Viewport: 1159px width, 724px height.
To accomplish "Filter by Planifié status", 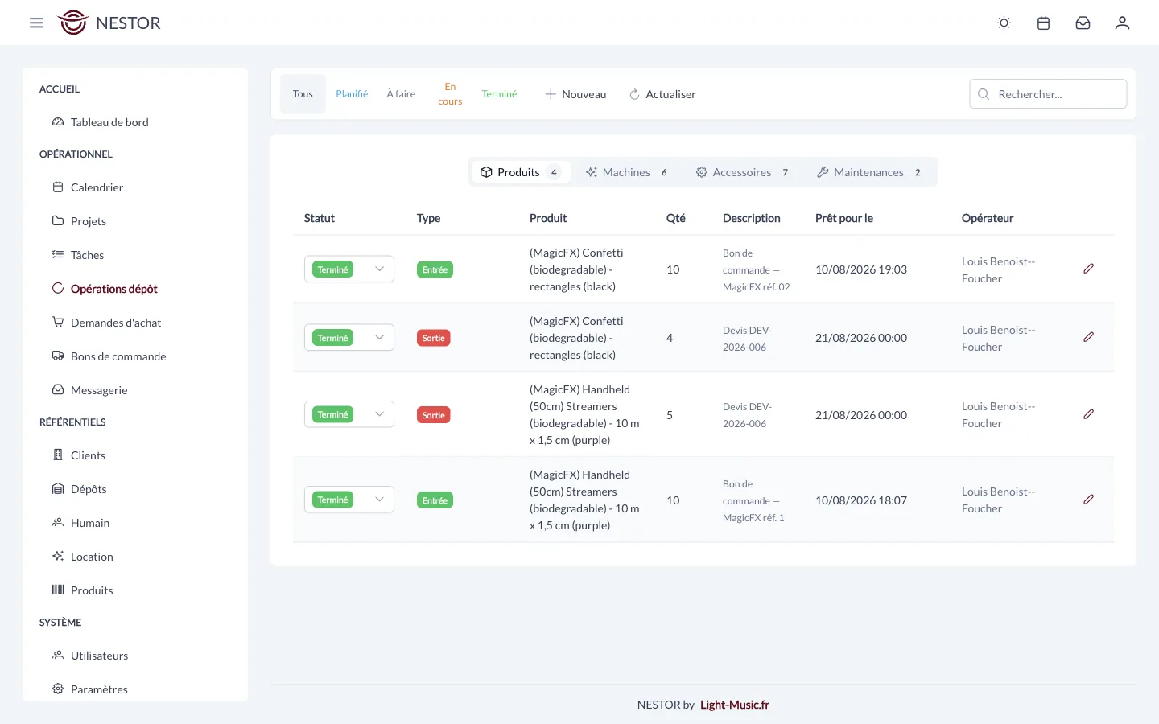I will pyautogui.click(x=352, y=94).
